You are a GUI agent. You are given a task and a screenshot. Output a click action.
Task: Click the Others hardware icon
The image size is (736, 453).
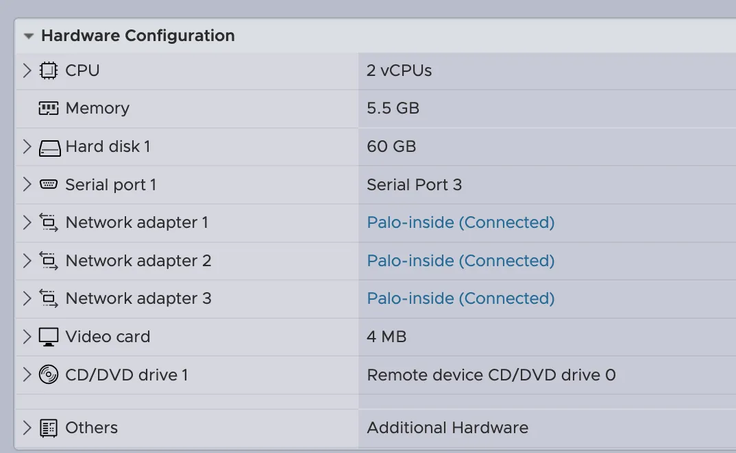49,428
